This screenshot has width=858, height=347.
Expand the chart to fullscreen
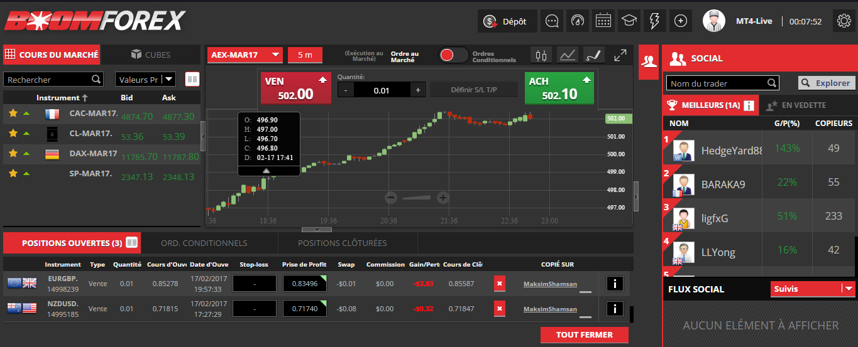coord(620,55)
